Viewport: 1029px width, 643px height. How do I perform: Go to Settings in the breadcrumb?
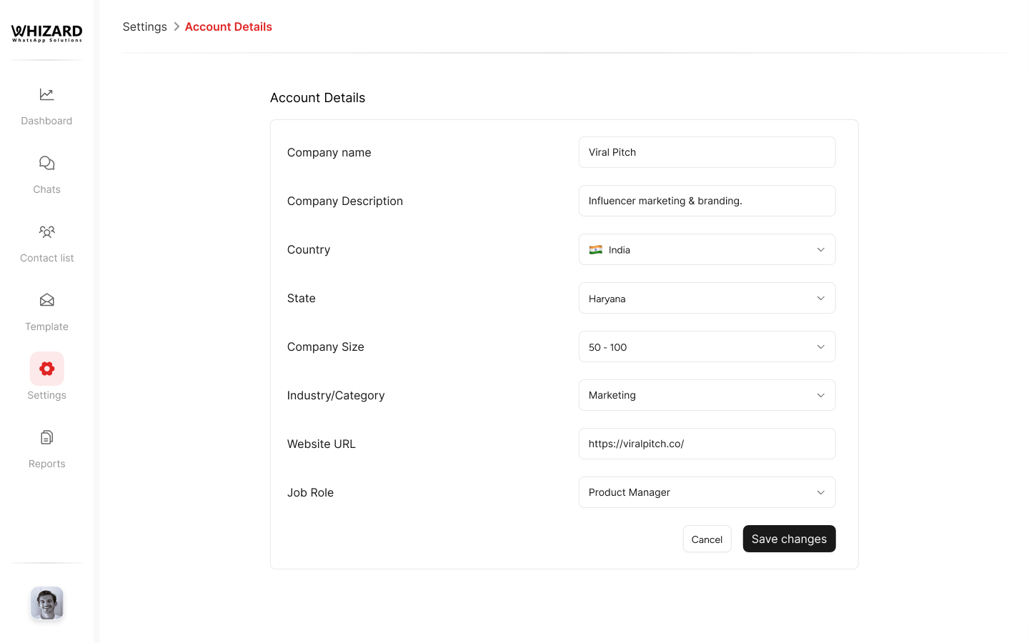coord(144,27)
